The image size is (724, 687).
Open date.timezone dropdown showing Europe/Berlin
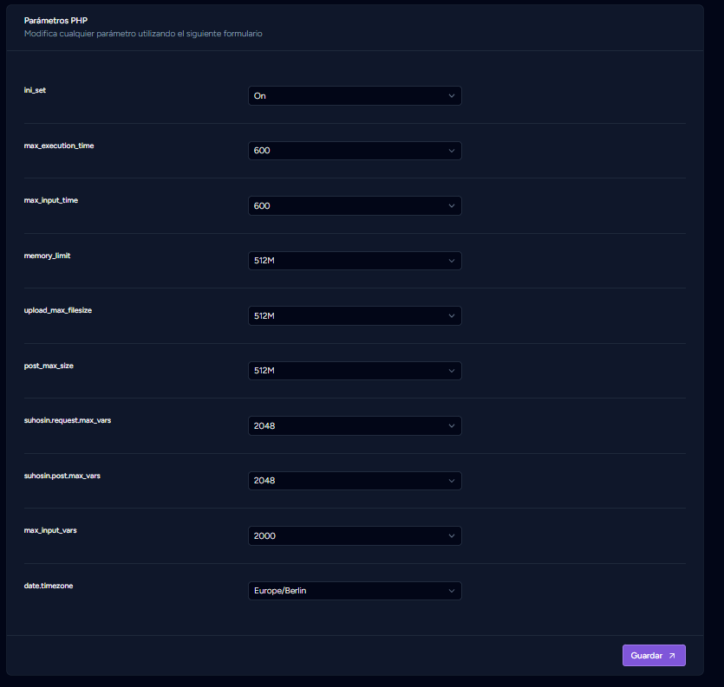tap(355, 591)
